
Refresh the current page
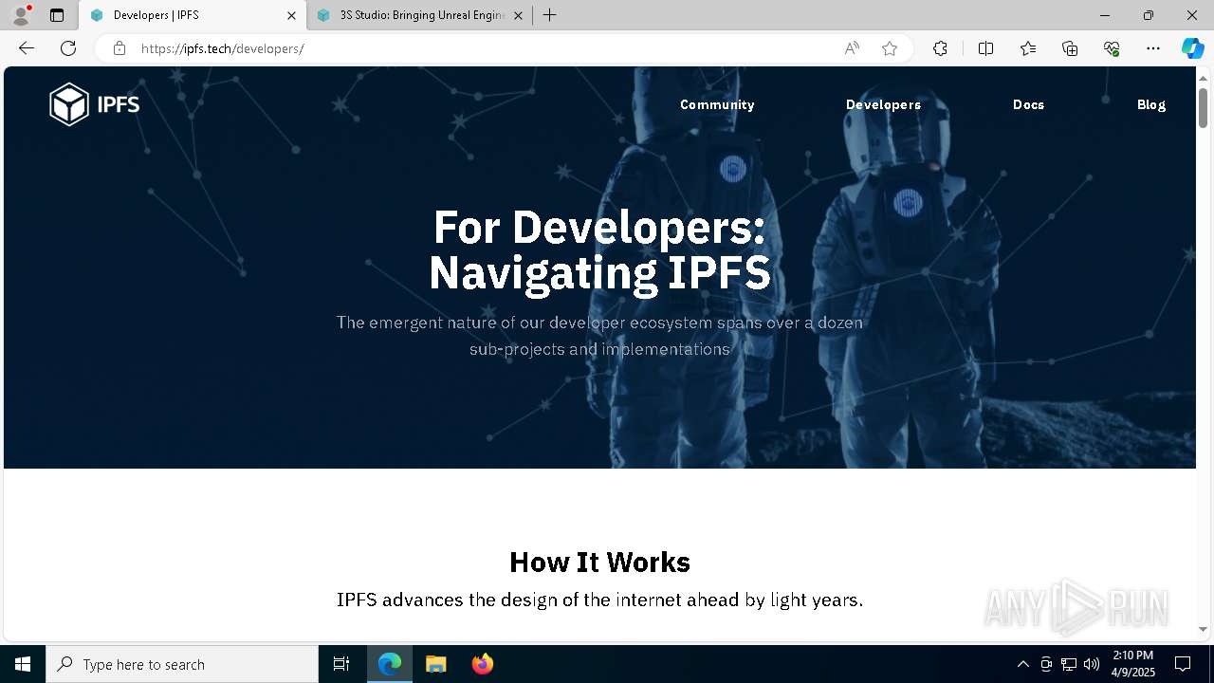pyautogui.click(x=68, y=48)
